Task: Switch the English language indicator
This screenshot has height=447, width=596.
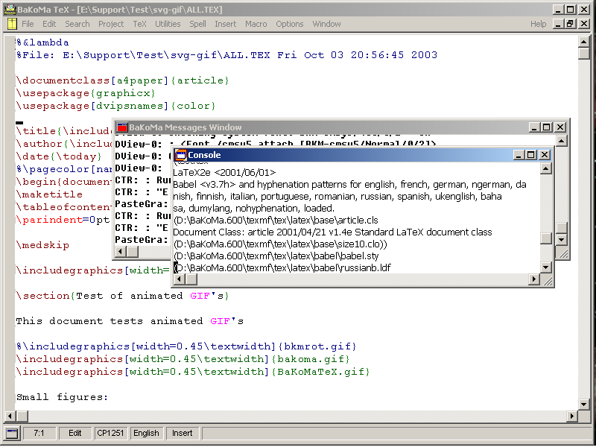Action: 146,433
